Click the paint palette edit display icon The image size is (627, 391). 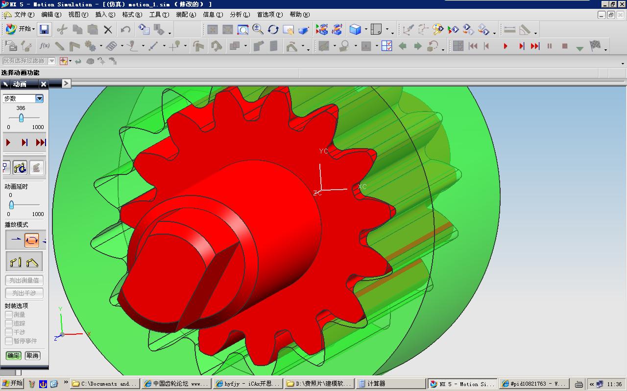[x=437, y=29]
